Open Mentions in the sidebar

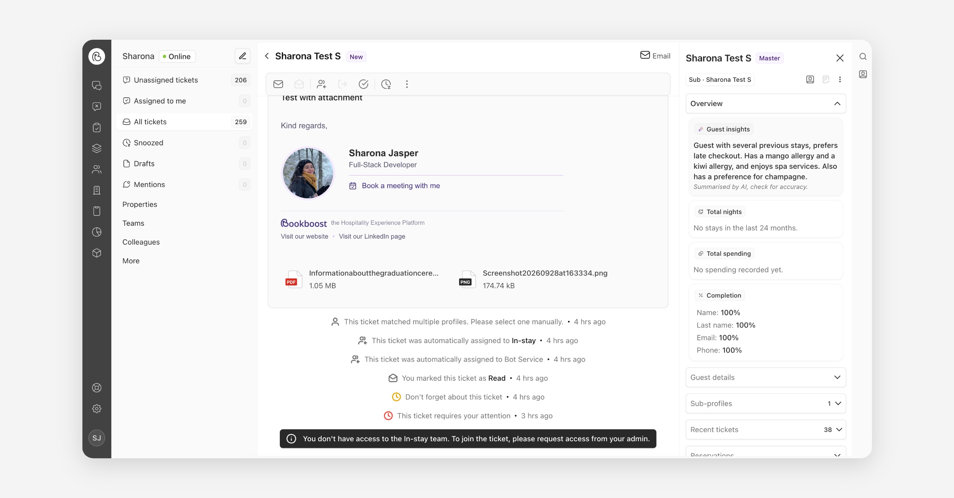tap(184, 185)
